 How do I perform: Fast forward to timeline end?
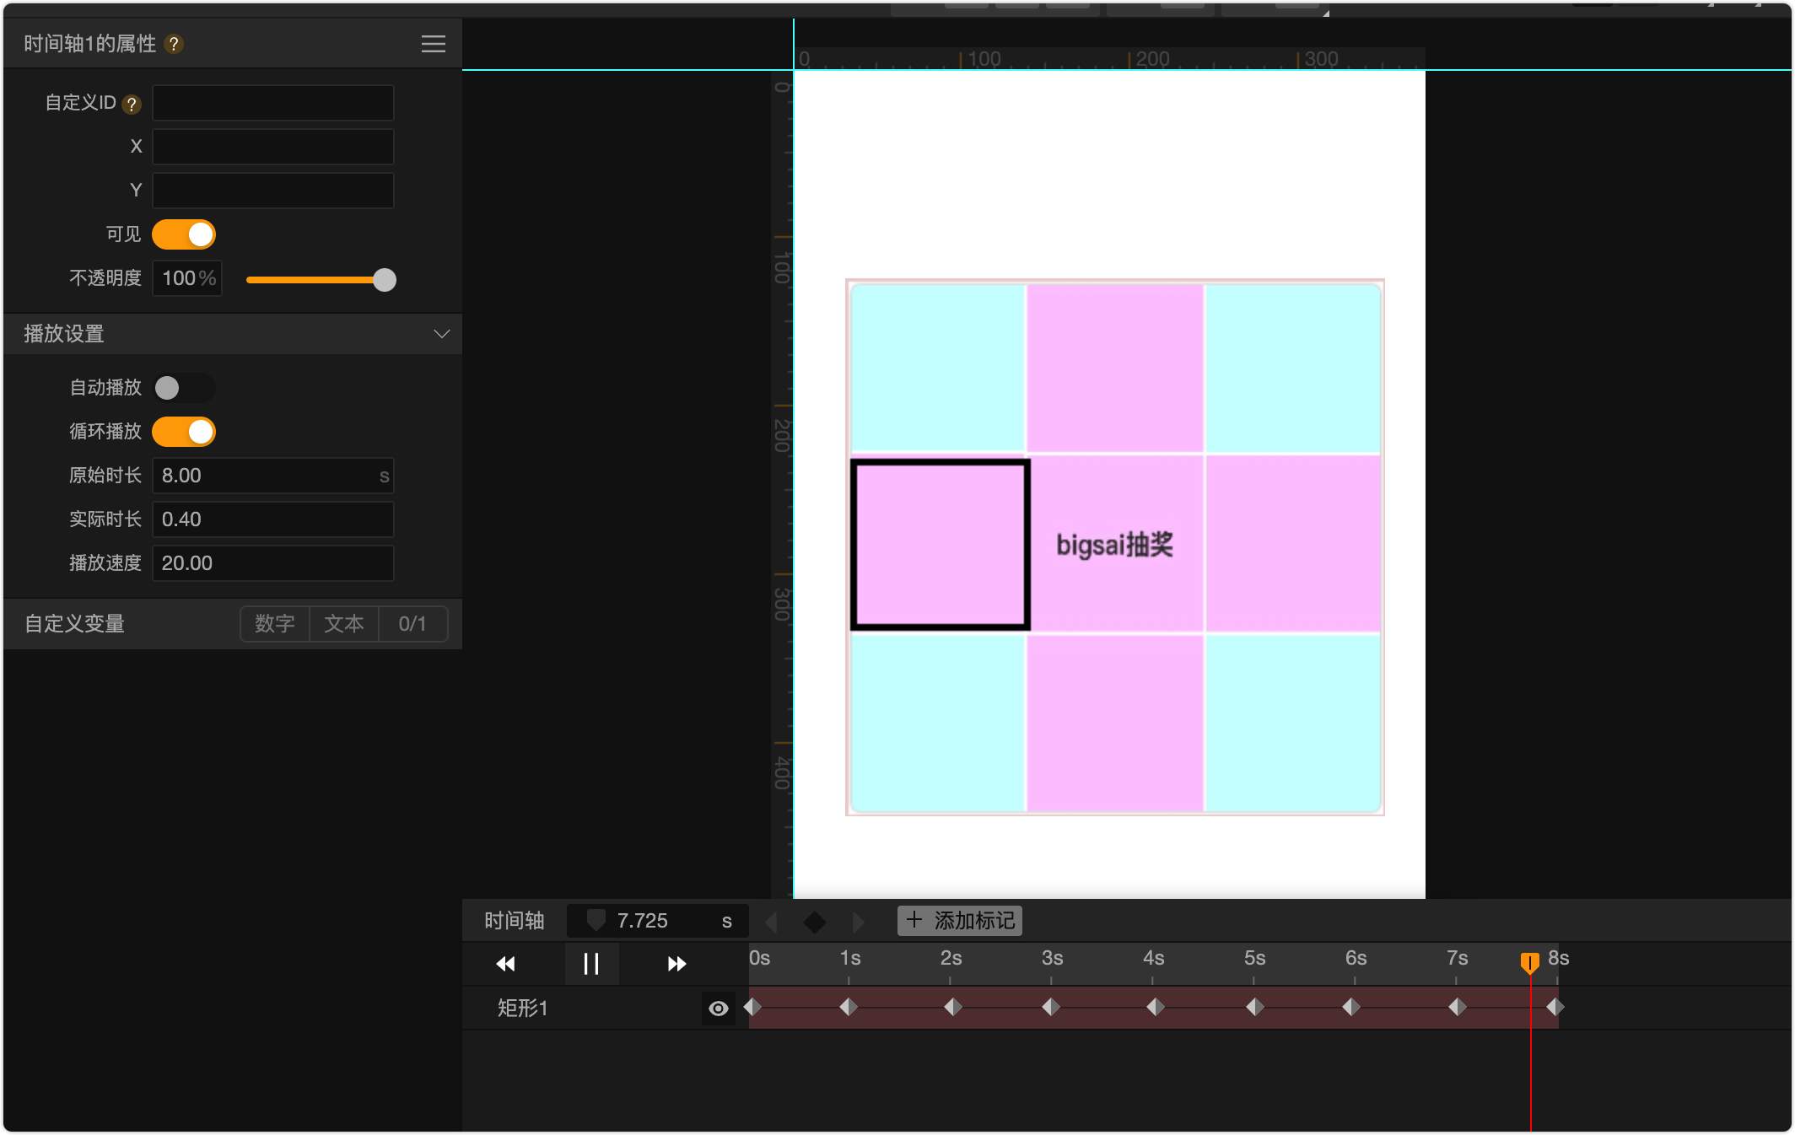[x=676, y=964]
